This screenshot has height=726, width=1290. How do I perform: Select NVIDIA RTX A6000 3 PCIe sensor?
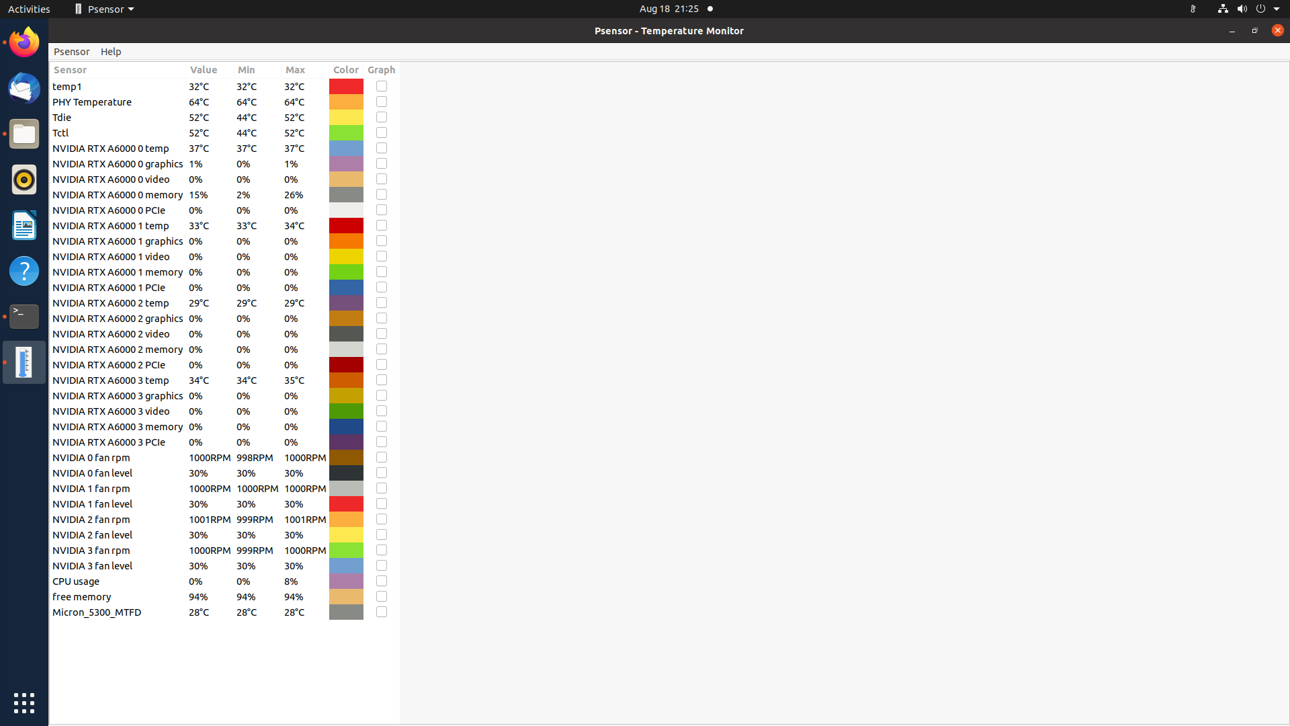click(x=224, y=442)
